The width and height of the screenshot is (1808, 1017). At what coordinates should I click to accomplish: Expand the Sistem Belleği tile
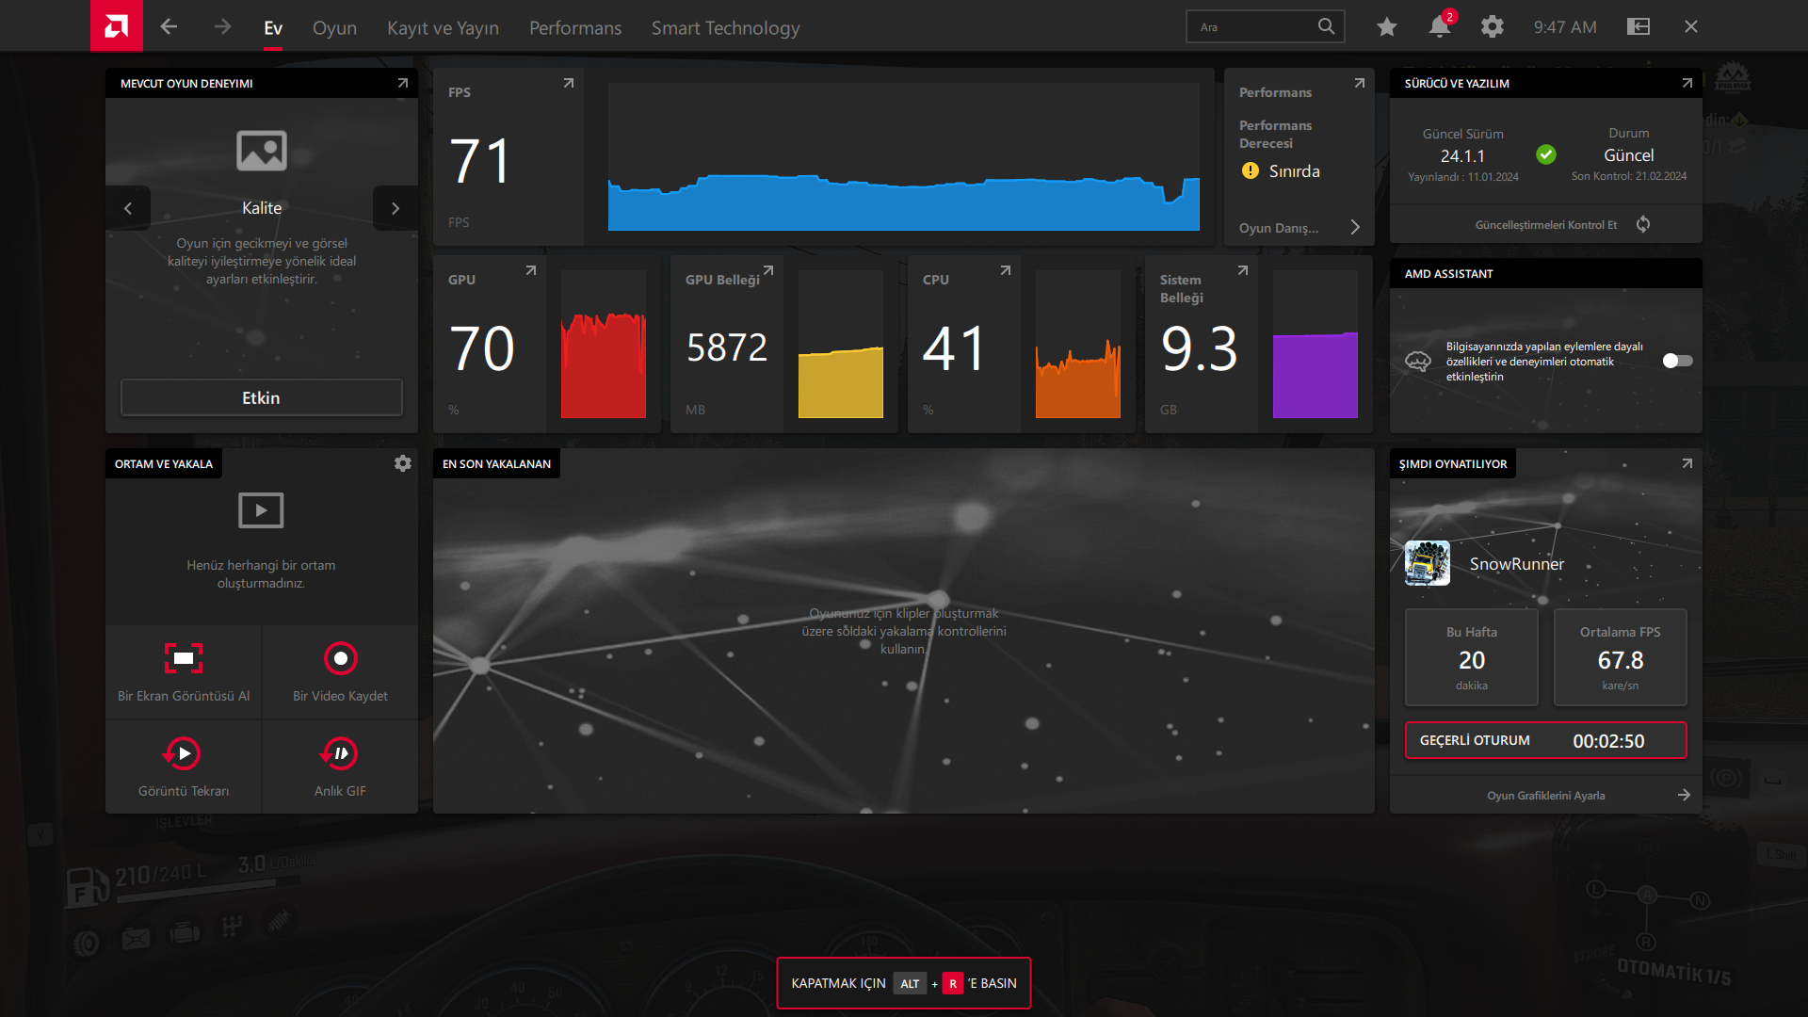[x=1243, y=270]
